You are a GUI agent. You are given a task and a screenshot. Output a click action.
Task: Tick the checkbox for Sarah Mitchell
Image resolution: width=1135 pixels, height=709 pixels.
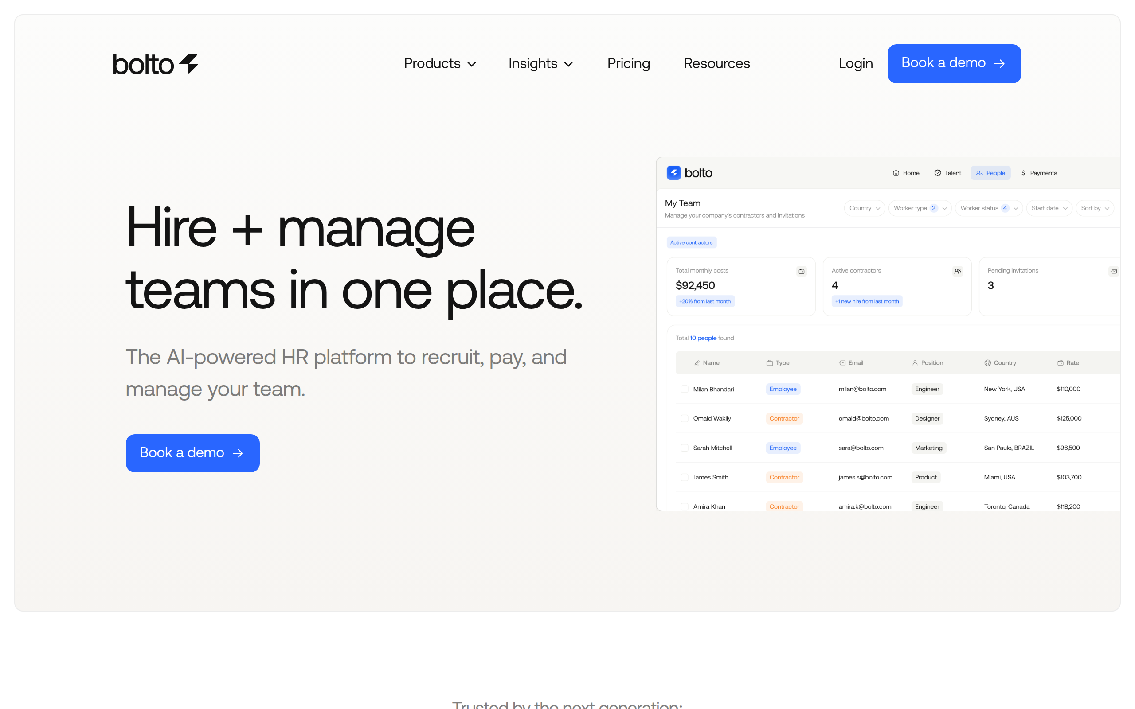click(x=684, y=448)
